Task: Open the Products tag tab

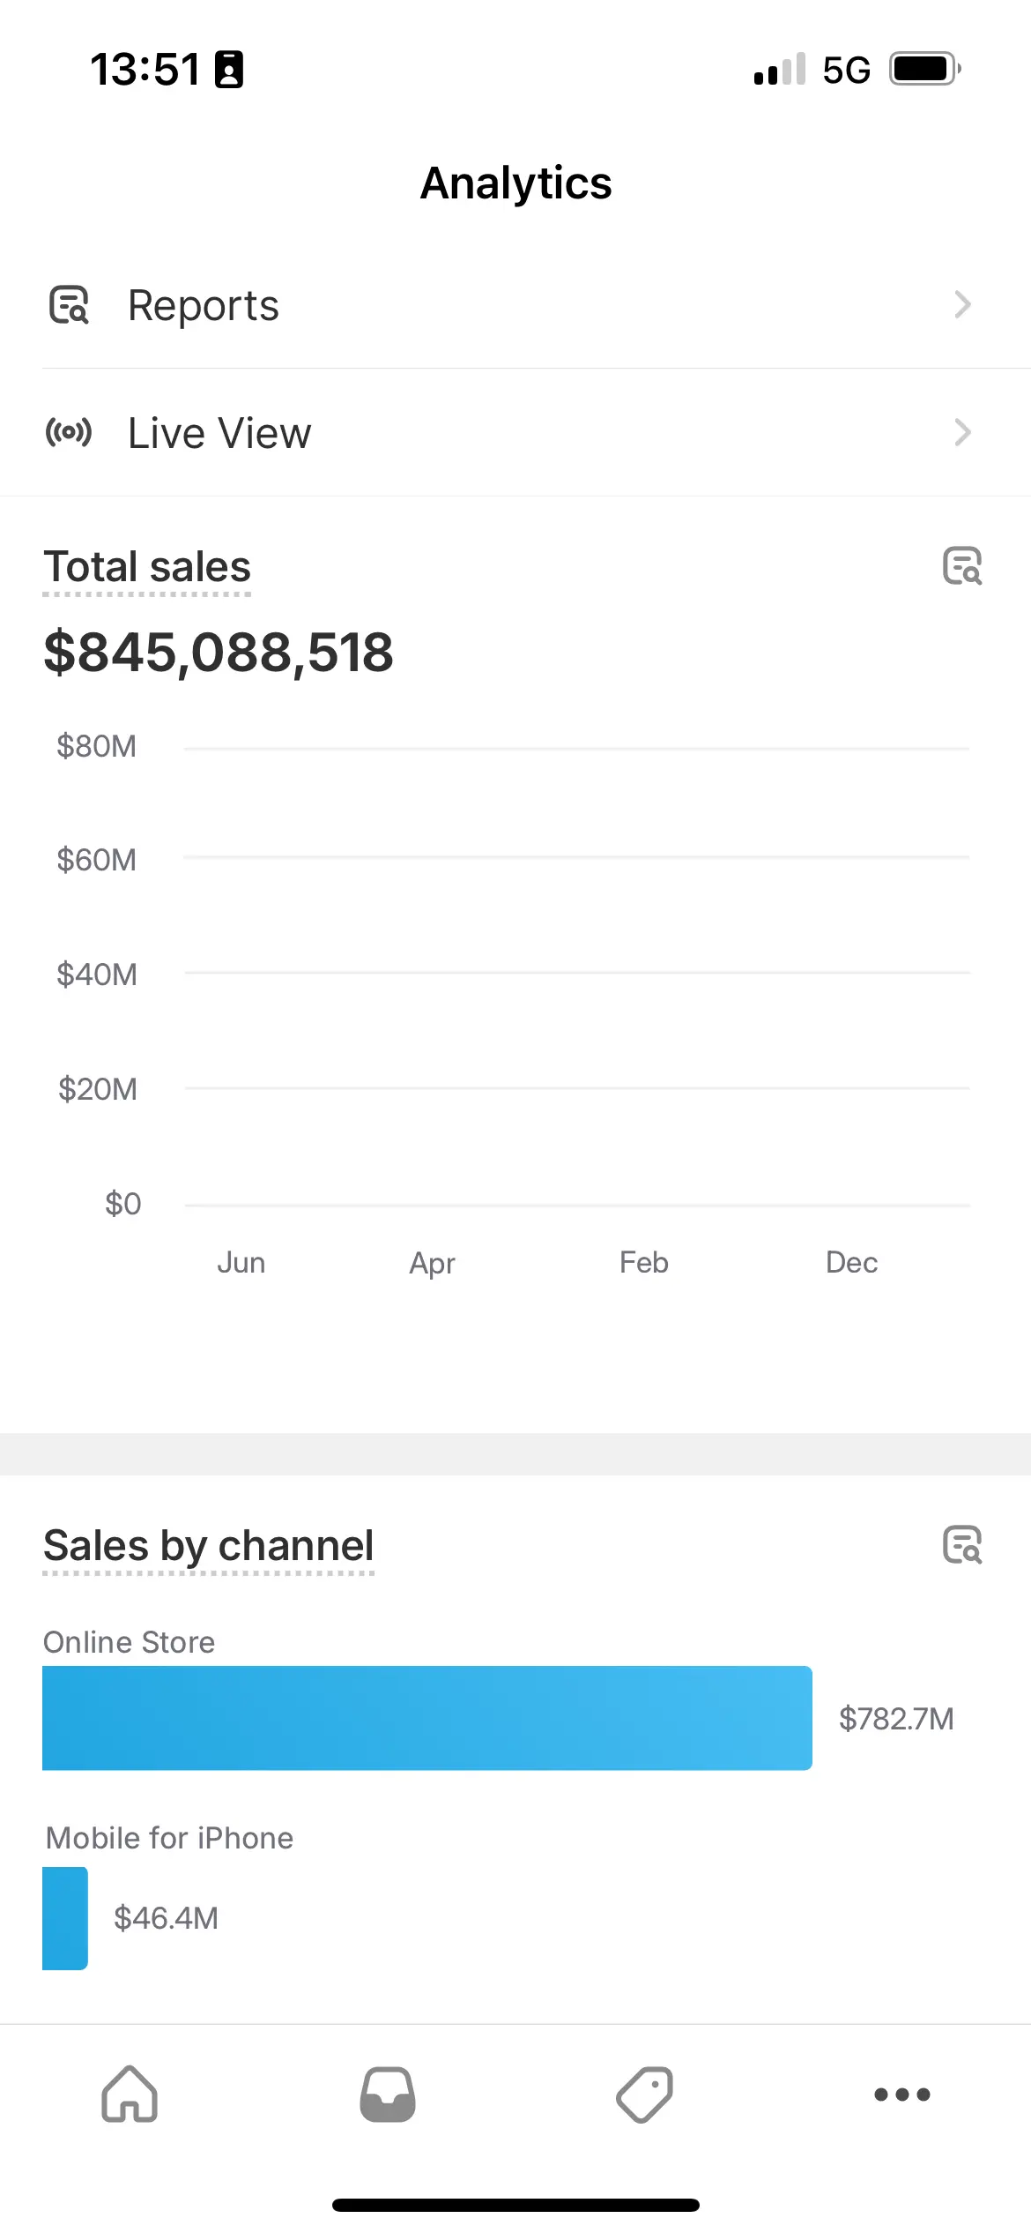Action: (644, 2094)
